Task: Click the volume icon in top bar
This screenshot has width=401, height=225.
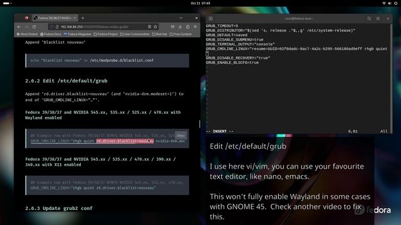Action: 390,3
